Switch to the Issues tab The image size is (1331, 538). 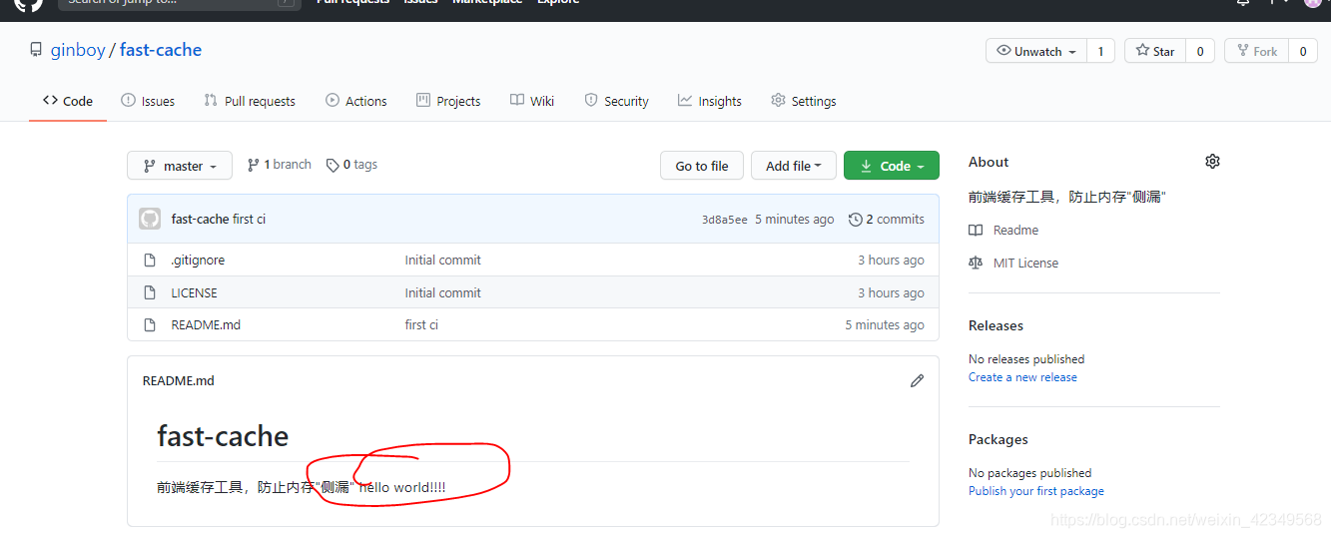pyautogui.click(x=148, y=101)
